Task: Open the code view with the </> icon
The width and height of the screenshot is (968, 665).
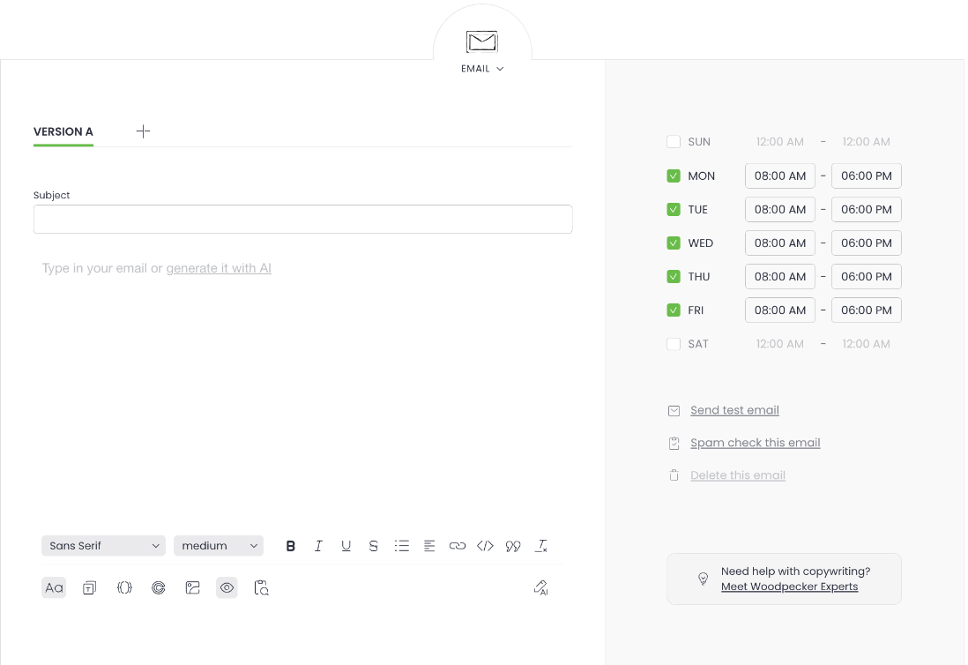Action: click(485, 545)
